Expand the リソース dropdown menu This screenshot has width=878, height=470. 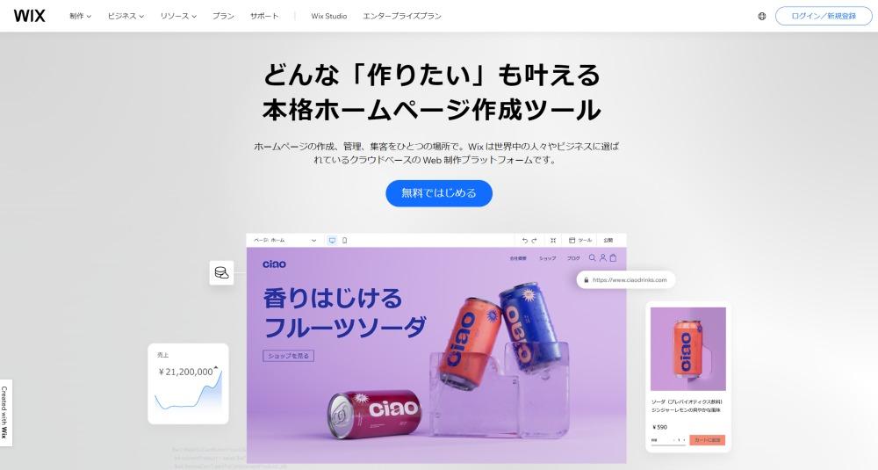pos(178,16)
